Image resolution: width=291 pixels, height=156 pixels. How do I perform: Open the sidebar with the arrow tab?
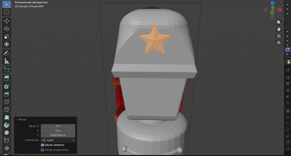pos(283,5)
